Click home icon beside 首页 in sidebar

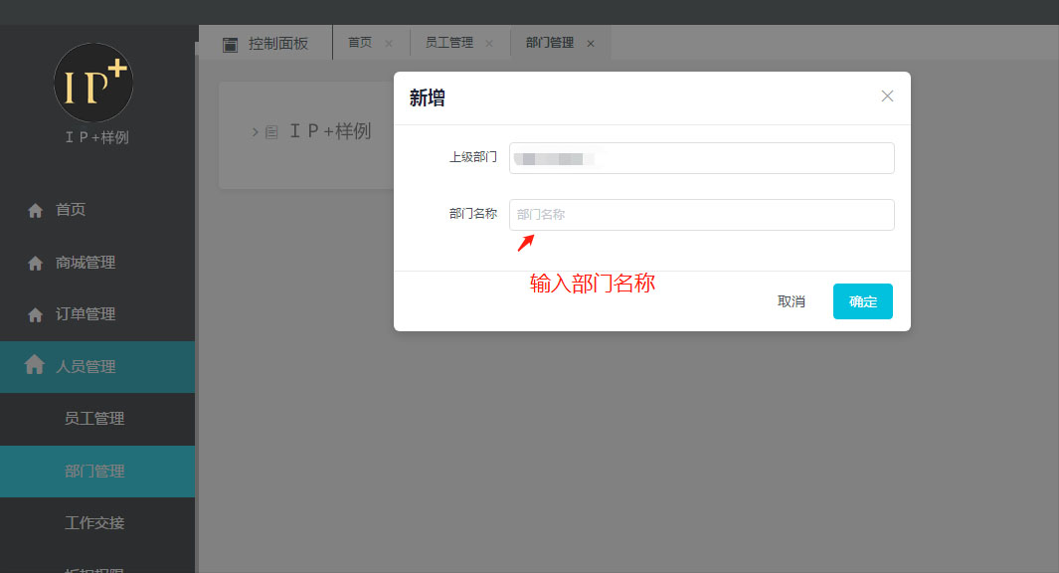click(36, 211)
